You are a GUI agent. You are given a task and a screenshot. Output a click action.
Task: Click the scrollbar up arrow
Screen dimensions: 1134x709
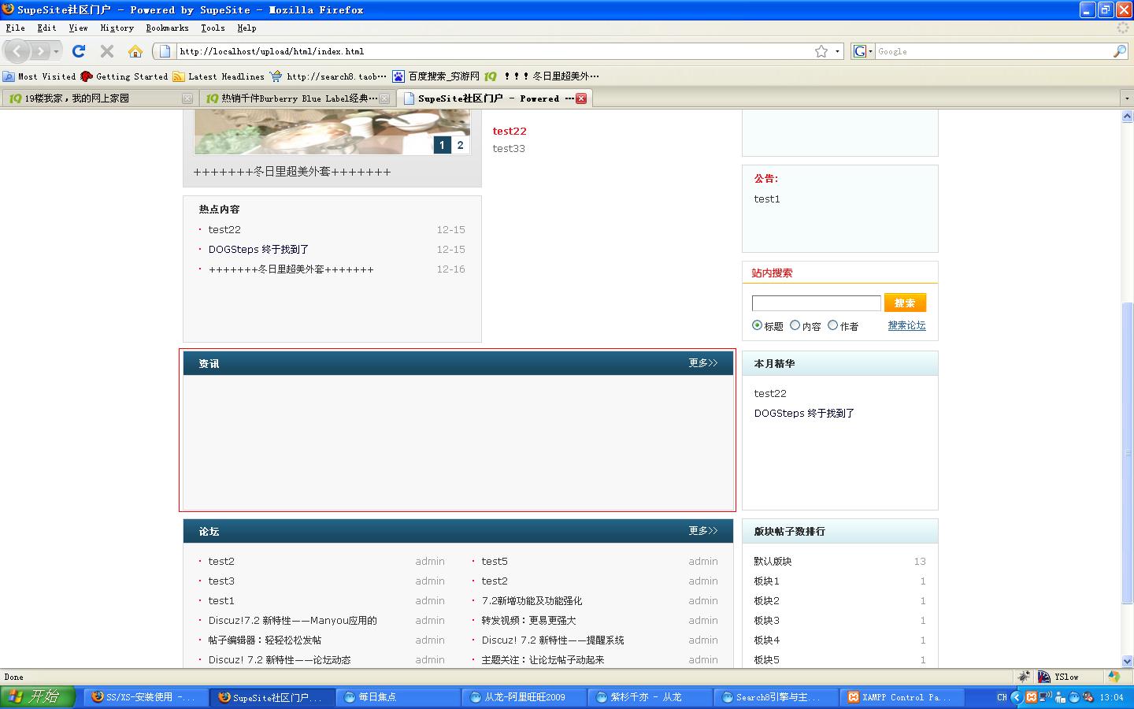click(1127, 117)
